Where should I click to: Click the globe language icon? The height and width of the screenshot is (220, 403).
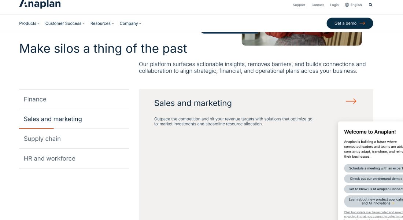click(347, 5)
